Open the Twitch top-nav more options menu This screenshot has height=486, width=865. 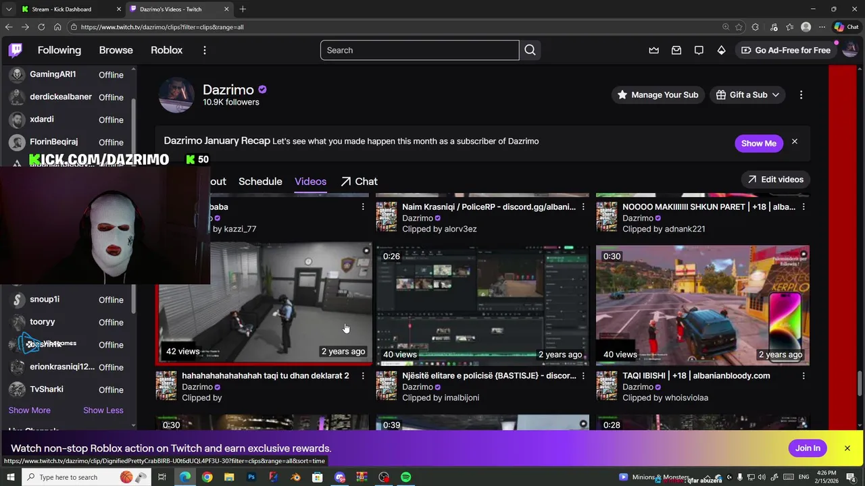click(204, 50)
